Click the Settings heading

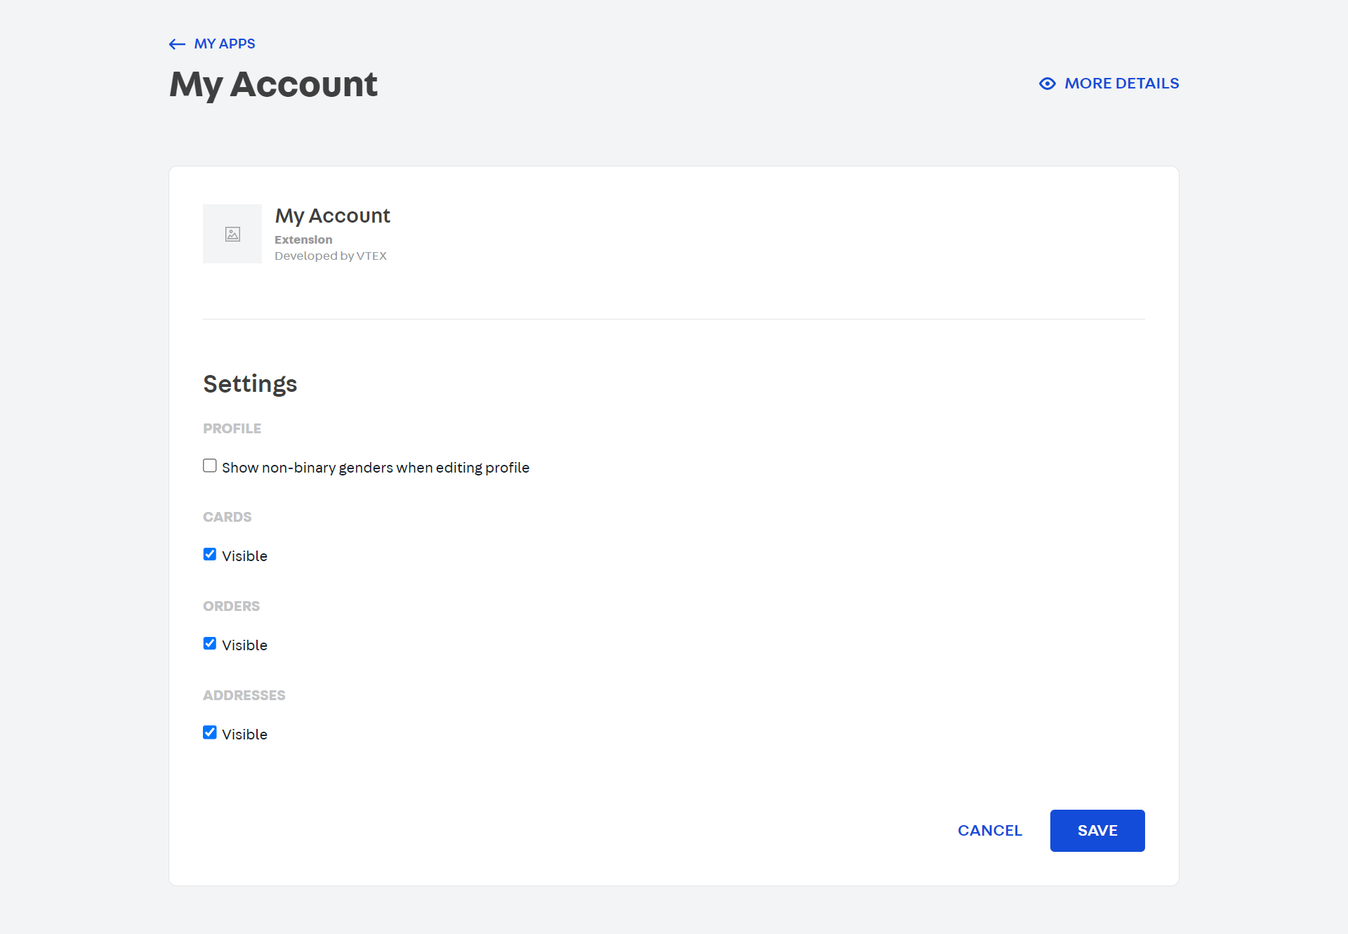click(250, 383)
